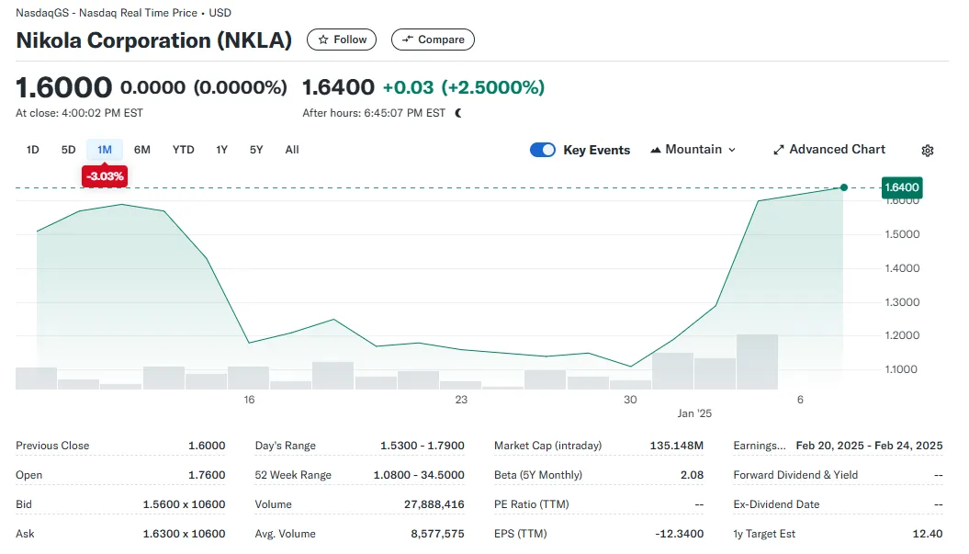Image resolution: width=969 pixels, height=554 pixels.
Task: Click the At close 4:00:02 PM EST text
Action: 80,113
